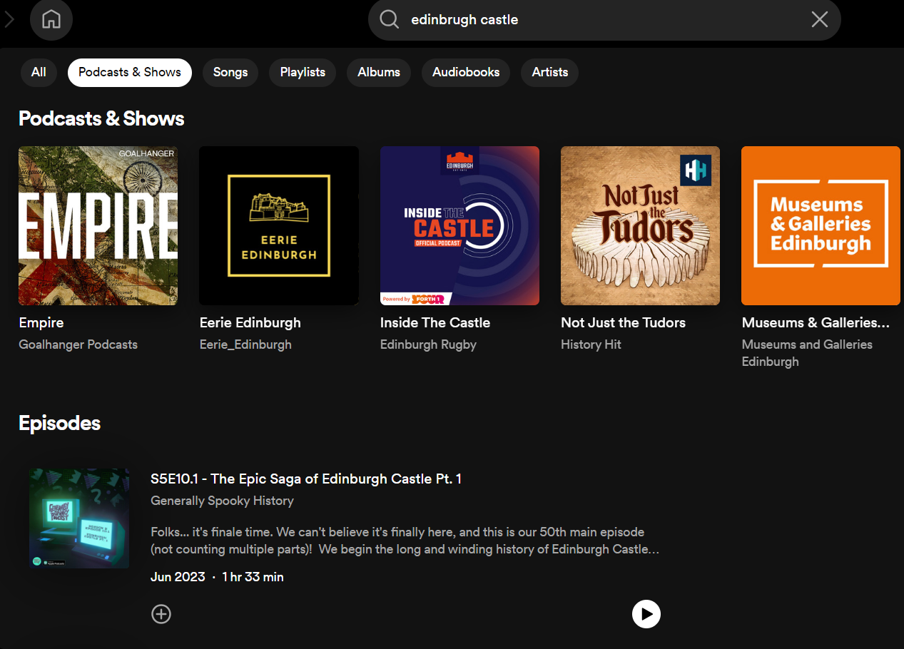Screen dimensions: 904x649
Task: Click the episode description text
Action: click(x=405, y=541)
